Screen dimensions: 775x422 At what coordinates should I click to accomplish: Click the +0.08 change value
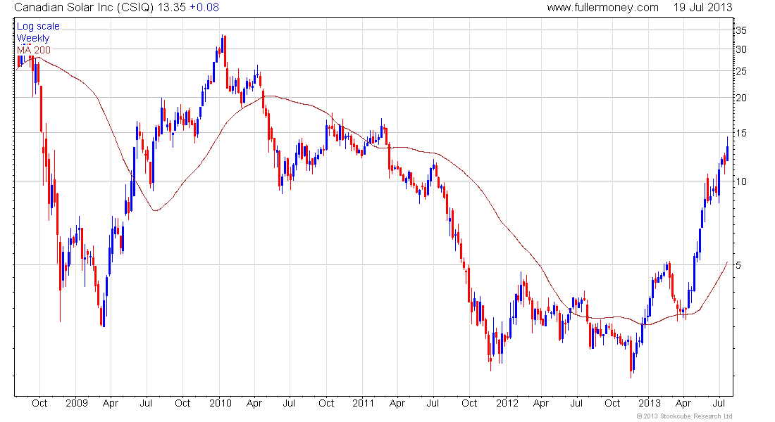click(204, 8)
